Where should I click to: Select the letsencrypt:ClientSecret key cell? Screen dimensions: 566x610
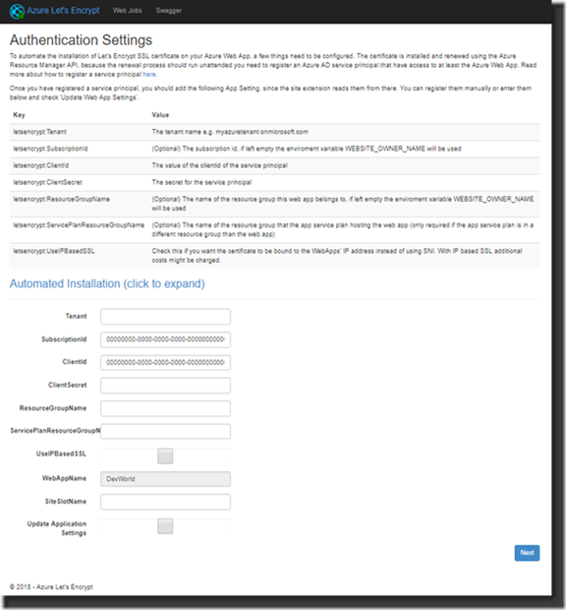(48, 182)
